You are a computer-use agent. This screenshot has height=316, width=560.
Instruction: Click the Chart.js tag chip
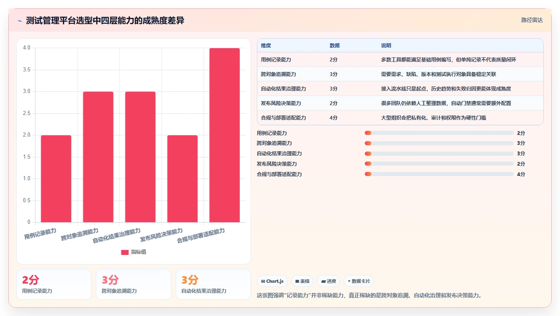tap(272, 281)
